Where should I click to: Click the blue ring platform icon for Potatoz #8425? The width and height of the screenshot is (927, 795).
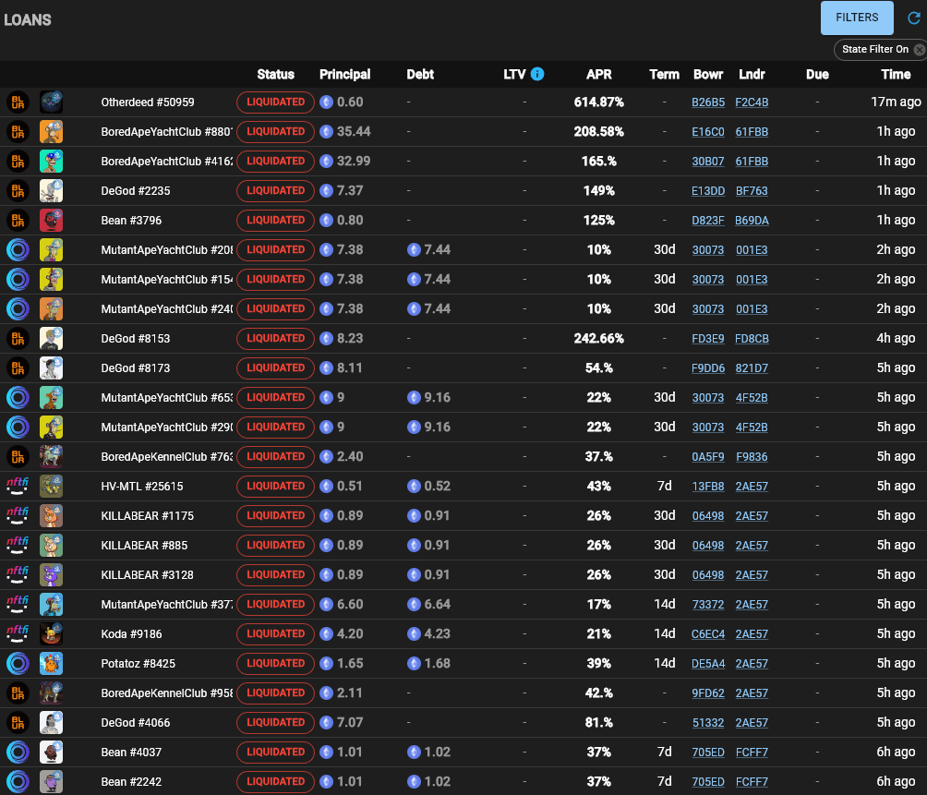click(18, 663)
